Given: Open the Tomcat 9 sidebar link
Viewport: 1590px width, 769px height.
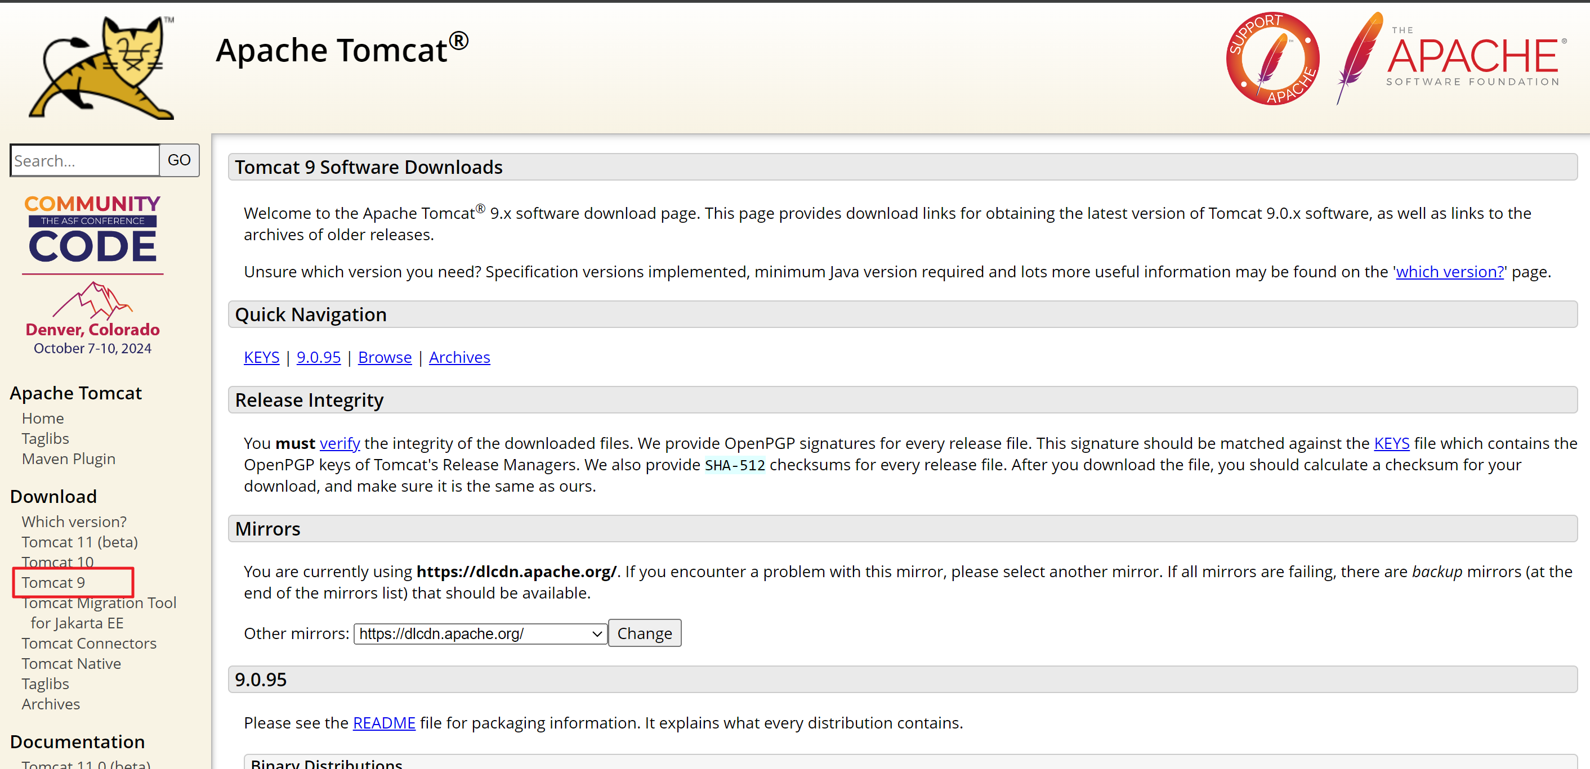Looking at the screenshot, I should [53, 582].
